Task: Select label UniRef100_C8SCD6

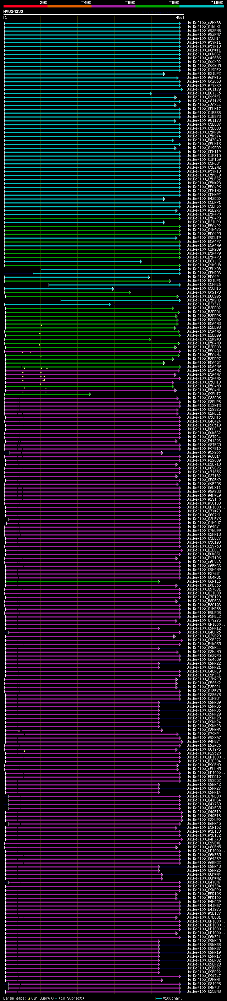Action: click(x=204, y=398)
